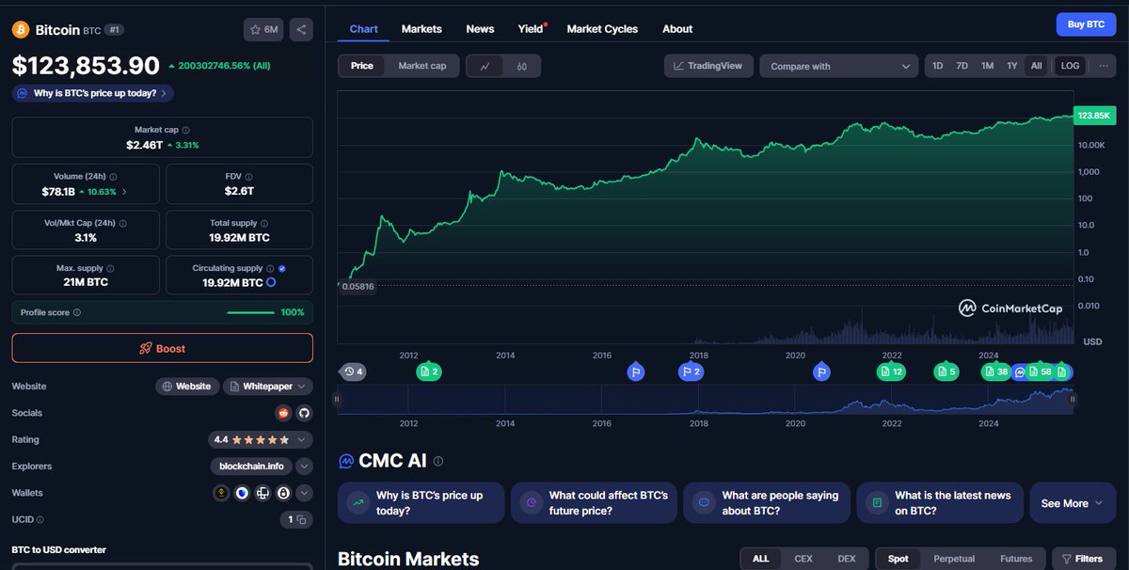
Task: Open Volume (24h) details chevron
Action: (x=124, y=192)
